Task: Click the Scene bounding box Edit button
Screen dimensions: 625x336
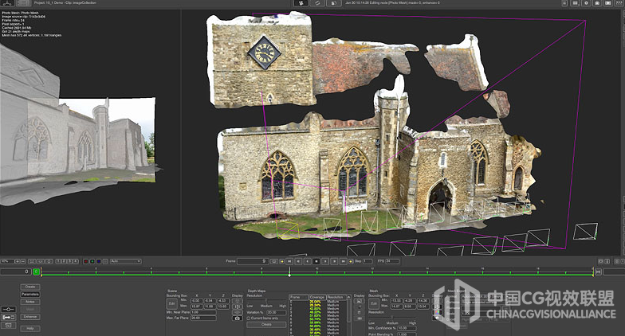Action: click(172, 304)
